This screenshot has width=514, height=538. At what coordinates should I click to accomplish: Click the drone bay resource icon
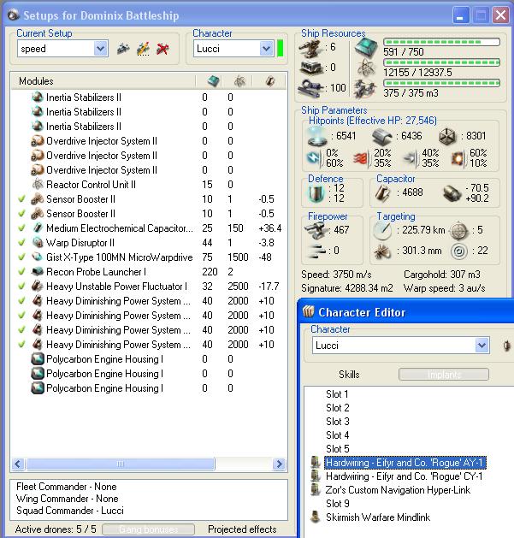pos(366,88)
